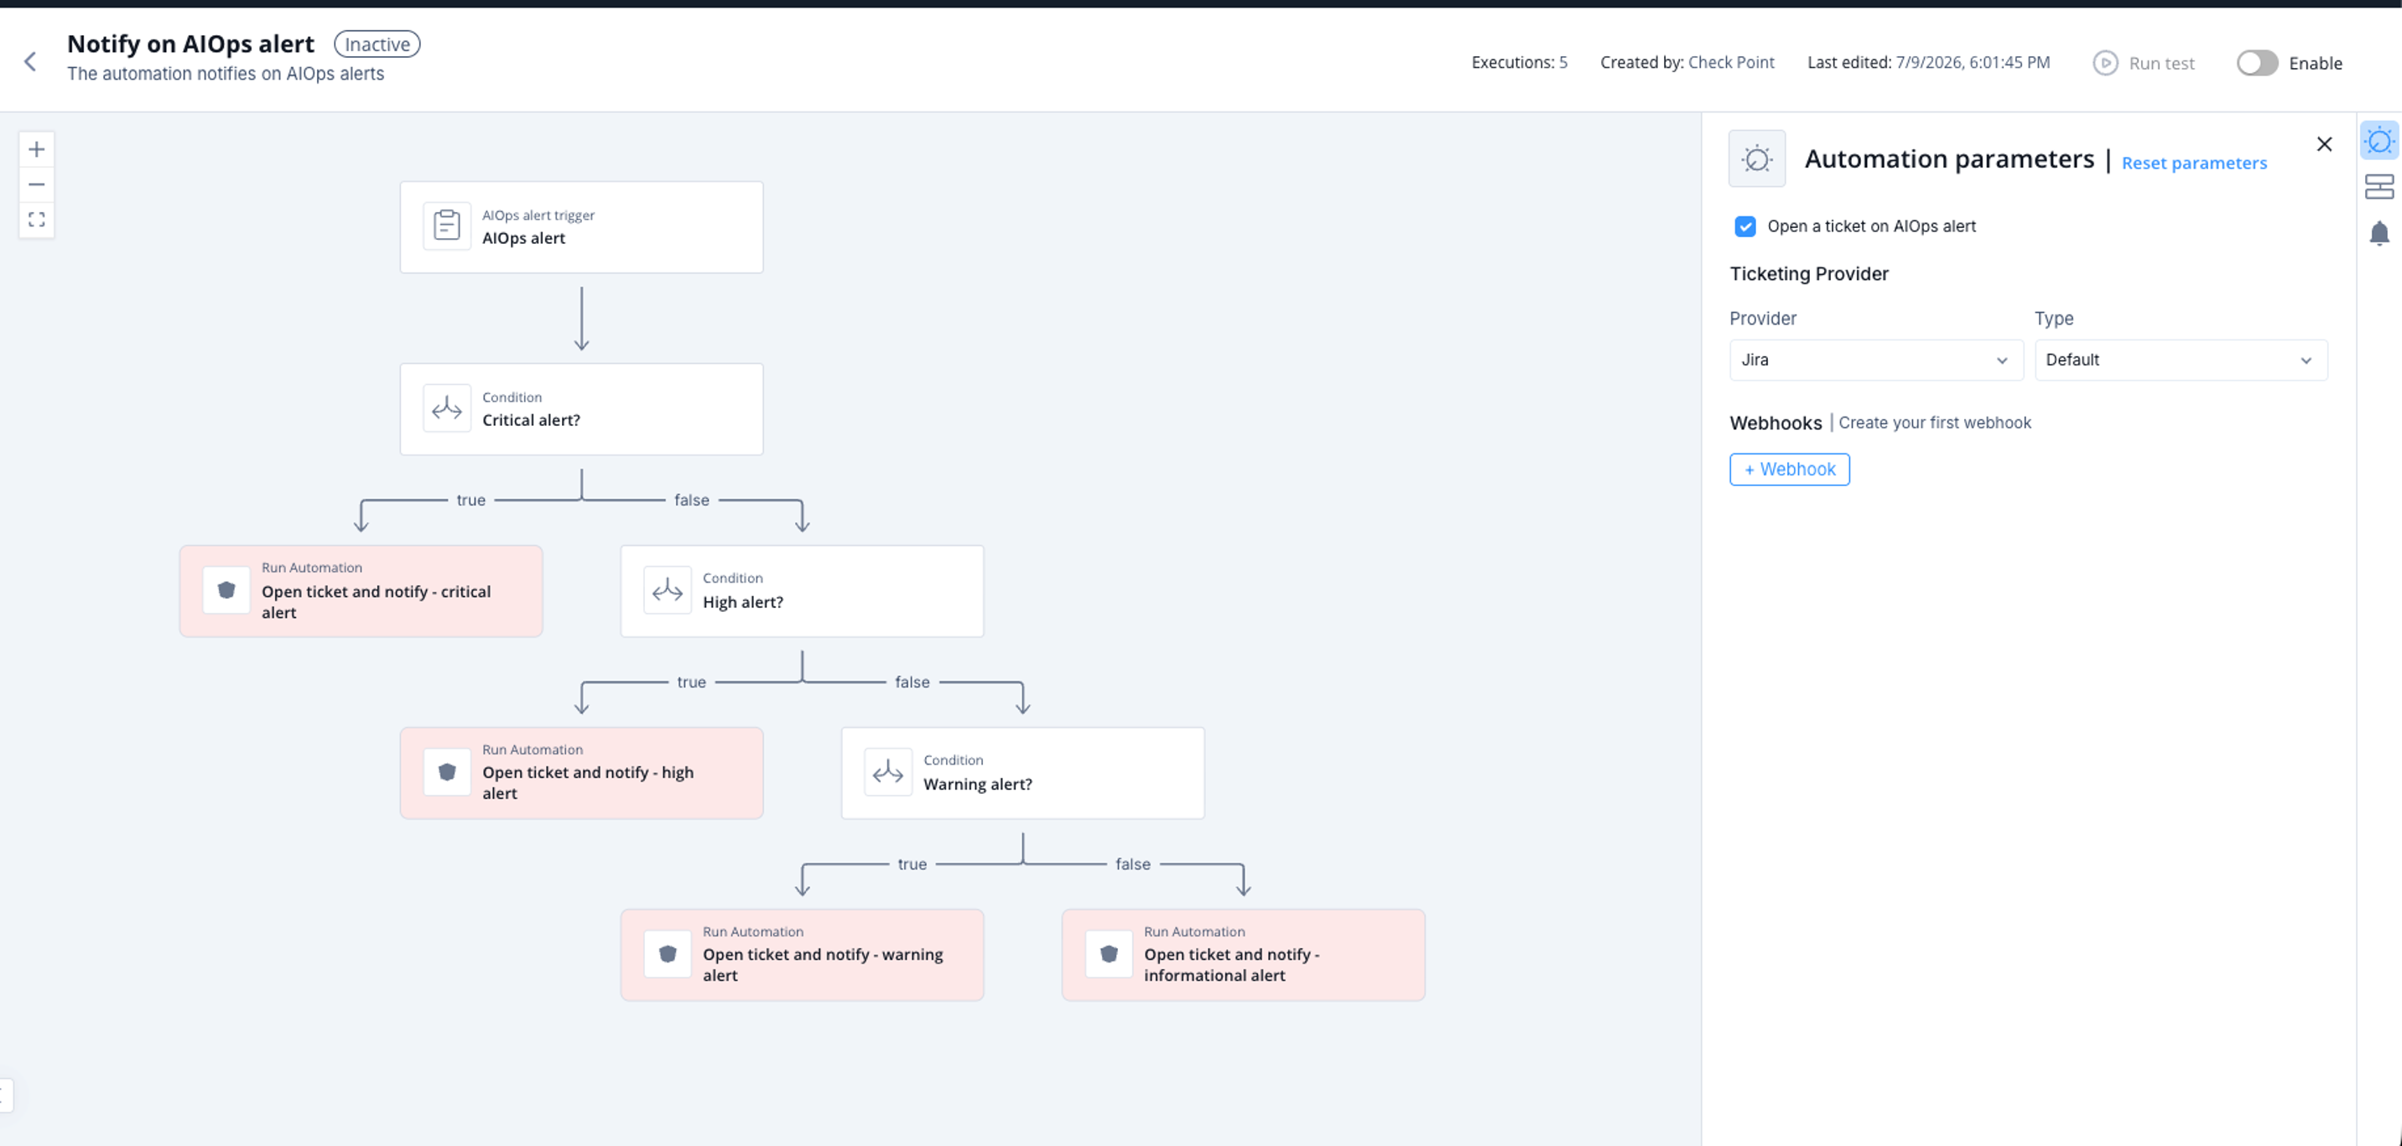Add a new Webhook
This screenshot has height=1146, width=2402.
coord(1790,469)
